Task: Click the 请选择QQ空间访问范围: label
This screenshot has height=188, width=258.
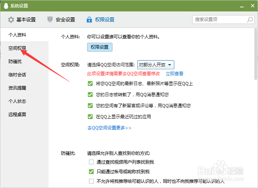Action: point(111,65)
